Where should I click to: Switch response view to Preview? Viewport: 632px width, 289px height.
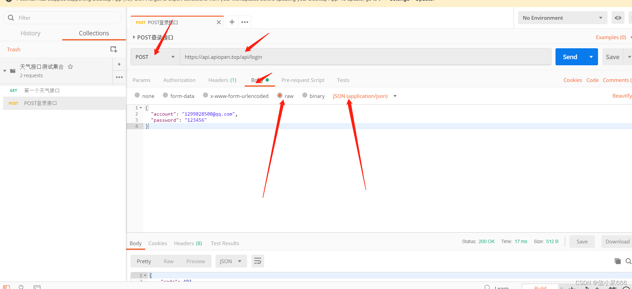pos(196,261)
